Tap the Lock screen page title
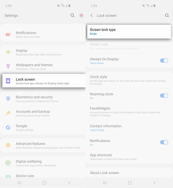This screenshot has width=173, height=188. [x=107, y=15]
